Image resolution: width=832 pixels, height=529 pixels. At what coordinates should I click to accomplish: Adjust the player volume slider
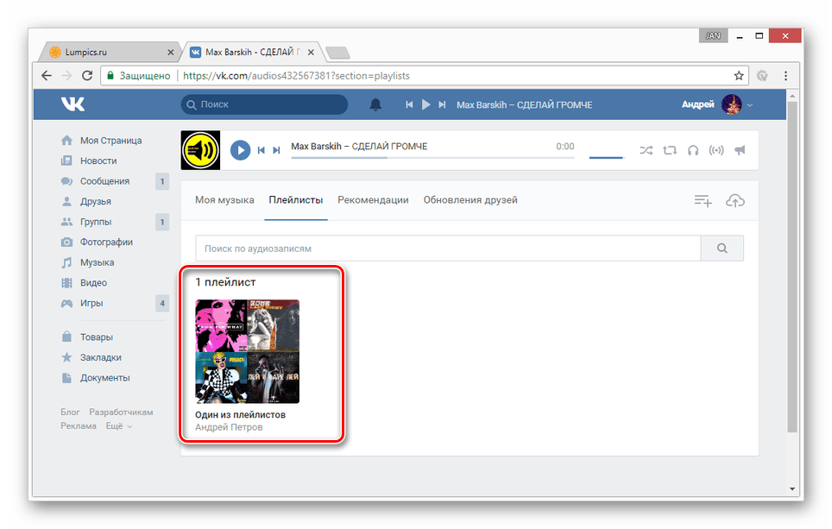(607, 157)
